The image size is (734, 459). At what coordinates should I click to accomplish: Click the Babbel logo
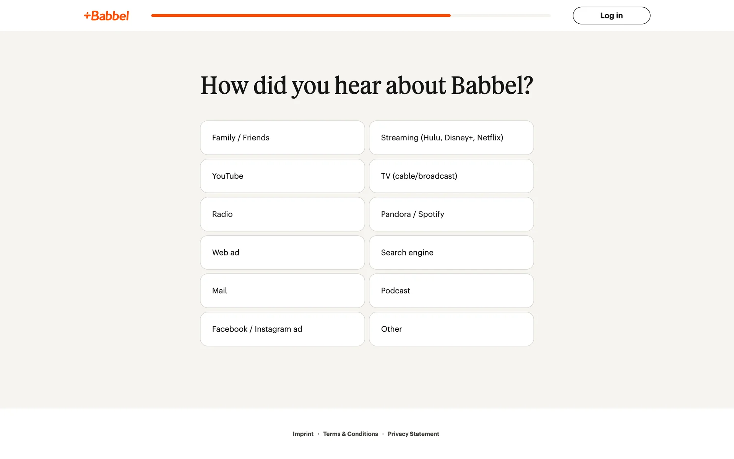coord(107,16)
